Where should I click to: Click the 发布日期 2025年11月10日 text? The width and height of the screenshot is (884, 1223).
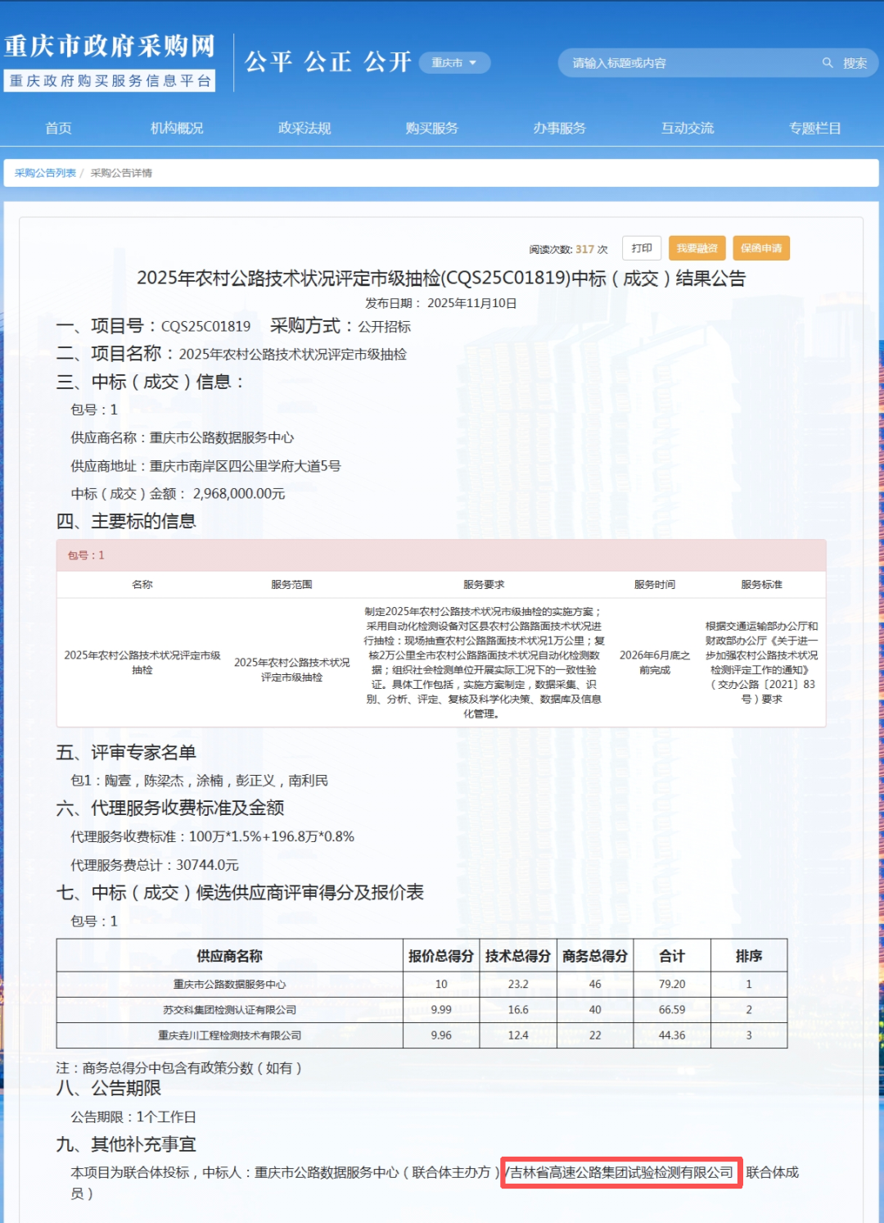click(x=441, y=303)
